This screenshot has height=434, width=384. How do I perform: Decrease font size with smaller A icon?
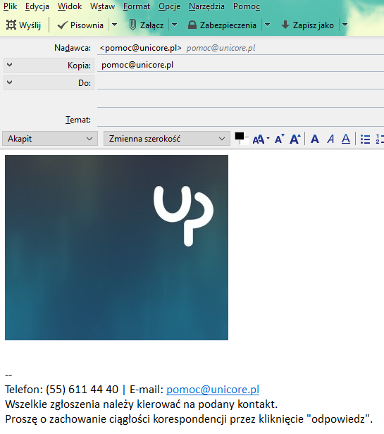(x=279, y=139)
